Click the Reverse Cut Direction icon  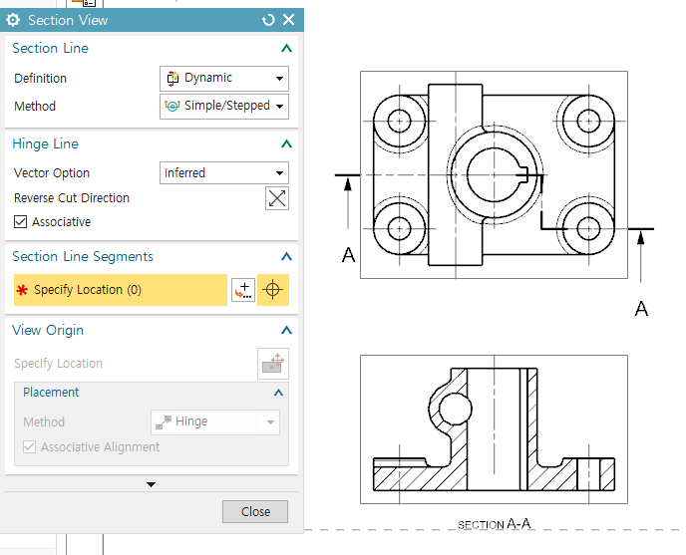[277, 198]
